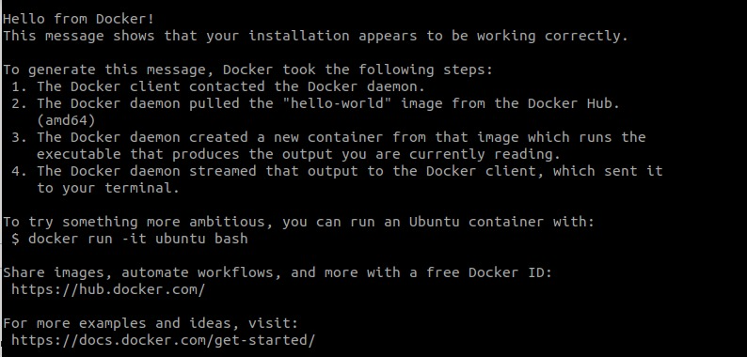
Task: Click the "To generate this message" line
Action: pos(248,70)
